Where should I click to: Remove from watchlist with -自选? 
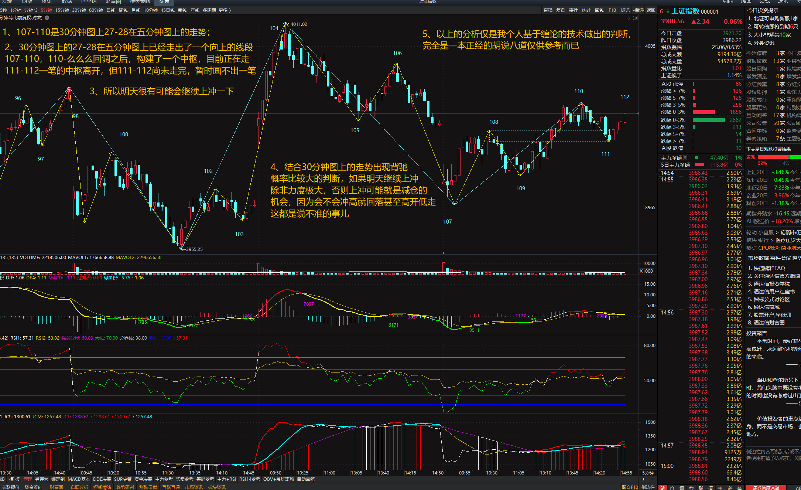639,10
